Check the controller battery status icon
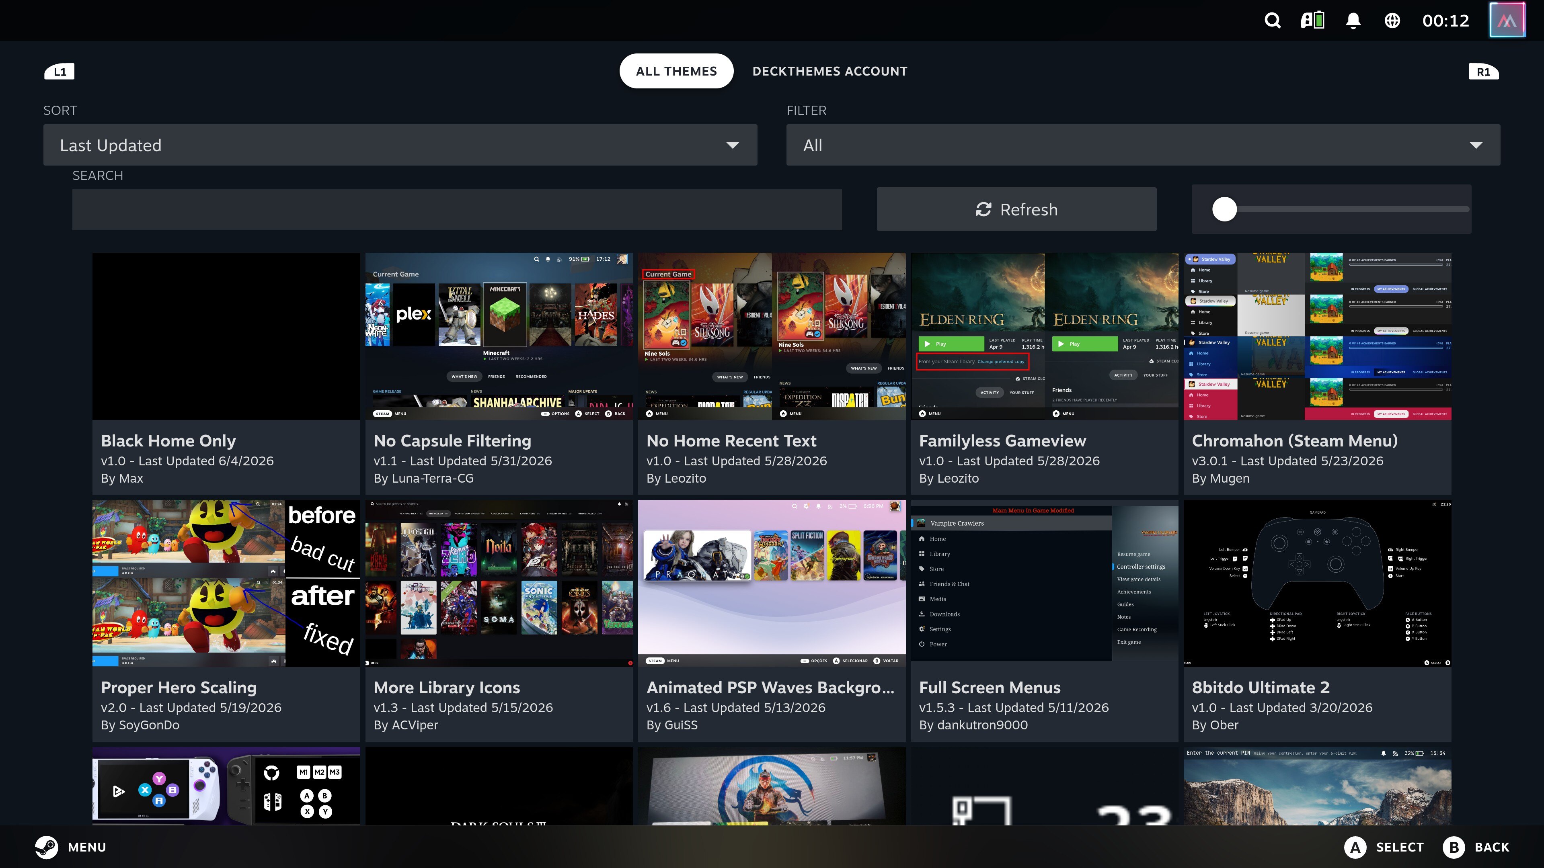The width and height of the screenshot is (1544, 868). (1312, 21)
